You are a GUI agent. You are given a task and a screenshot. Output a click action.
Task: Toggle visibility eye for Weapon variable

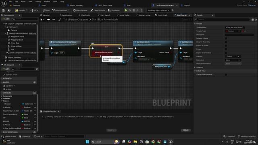click(x=35, y=104)
